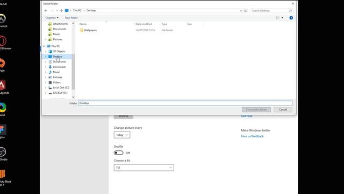Open the Apex Legends desktop icon
This screenshot has height=194, width=344.
3,87
